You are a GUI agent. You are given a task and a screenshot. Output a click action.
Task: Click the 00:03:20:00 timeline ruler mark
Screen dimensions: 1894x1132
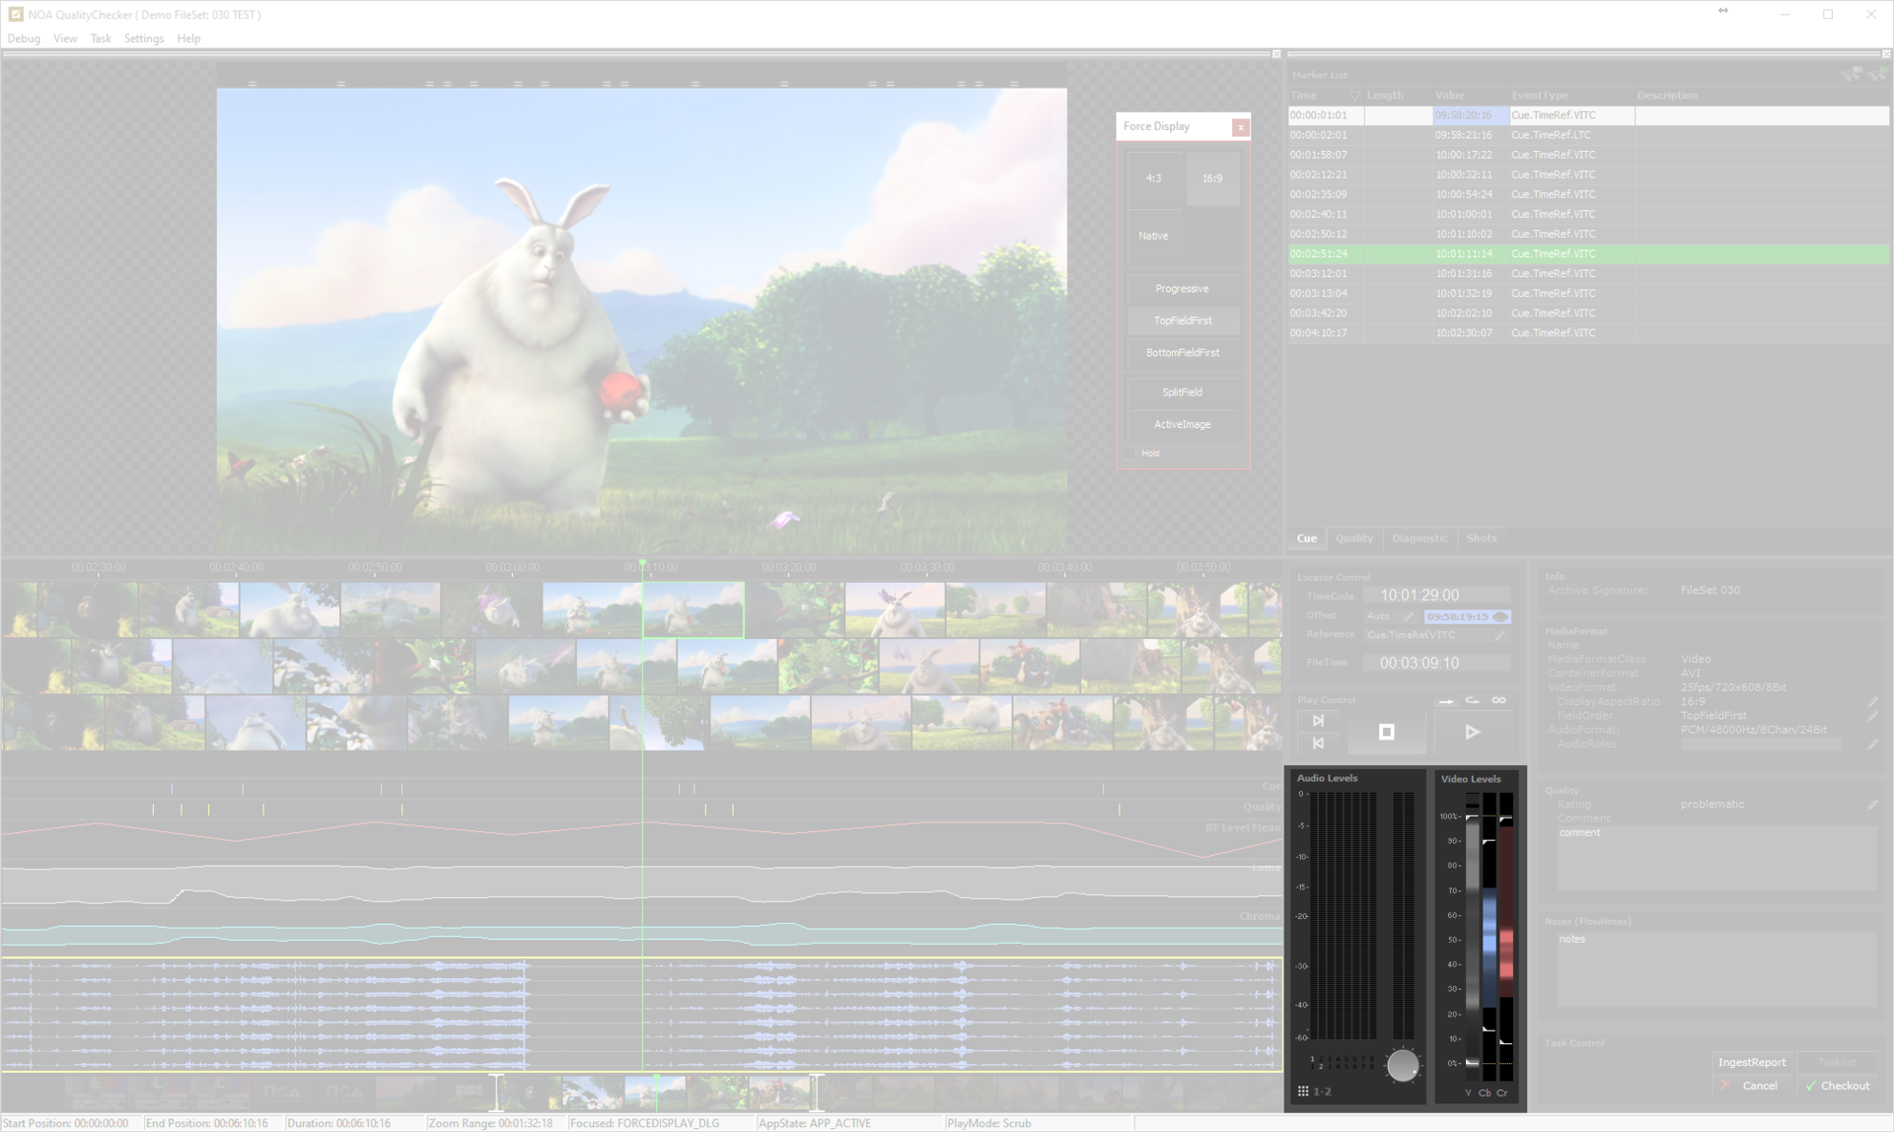788,568
